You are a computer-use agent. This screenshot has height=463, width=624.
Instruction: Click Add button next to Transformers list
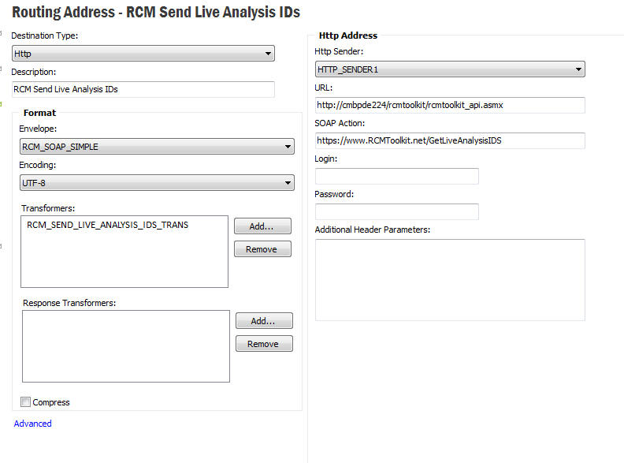(x=262, y=226)
